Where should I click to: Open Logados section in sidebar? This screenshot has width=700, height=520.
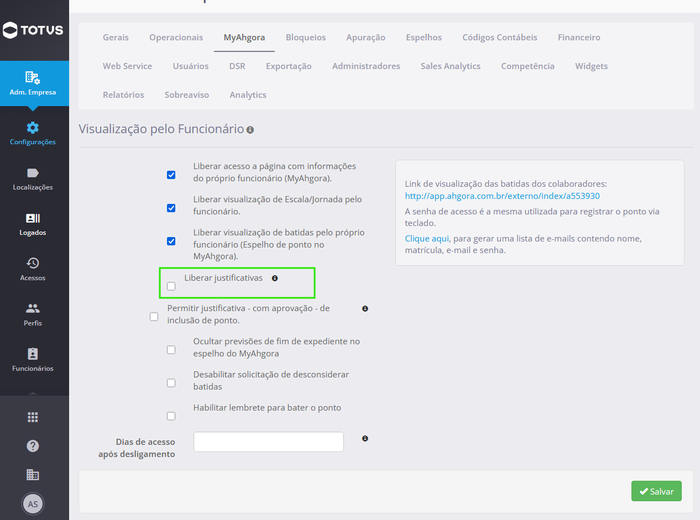[x=33, y=224]
